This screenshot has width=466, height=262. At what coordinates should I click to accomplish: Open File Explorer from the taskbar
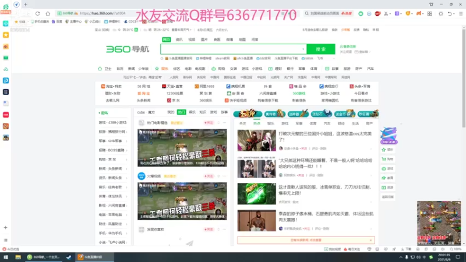click(x=18, y=257)
